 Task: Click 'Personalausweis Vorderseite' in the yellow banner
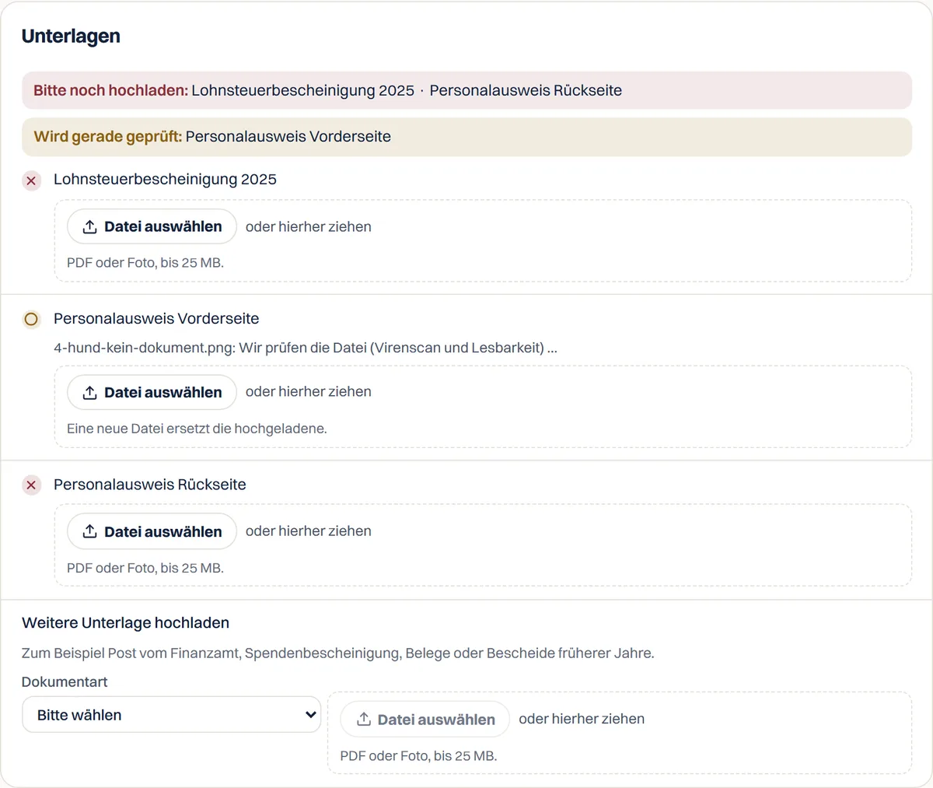288,137
